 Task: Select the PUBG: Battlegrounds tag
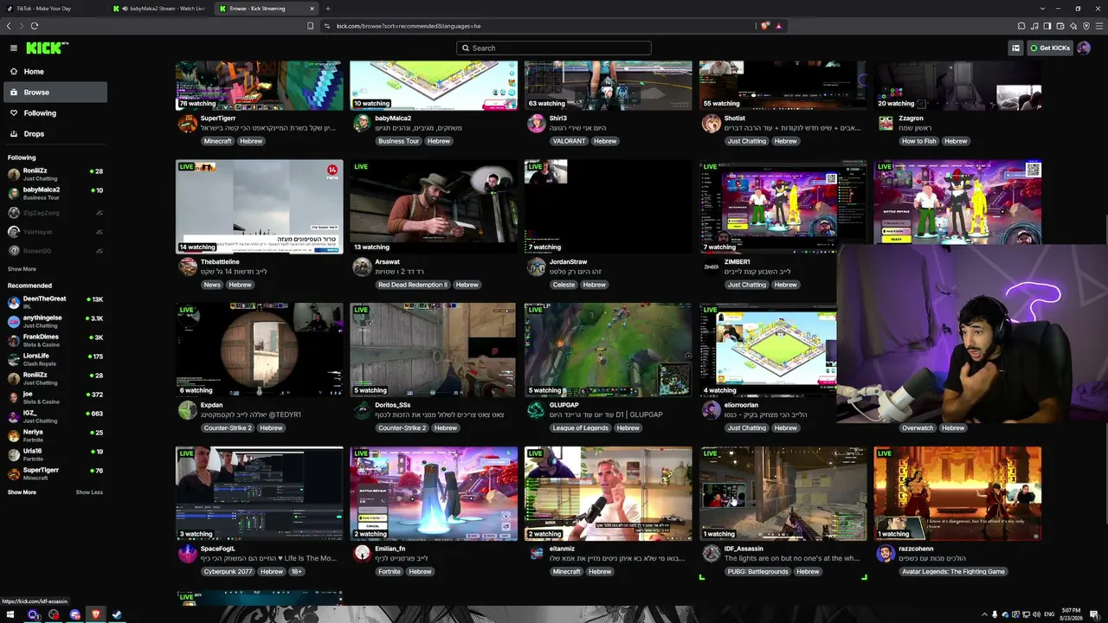click(x=757, y=572)
